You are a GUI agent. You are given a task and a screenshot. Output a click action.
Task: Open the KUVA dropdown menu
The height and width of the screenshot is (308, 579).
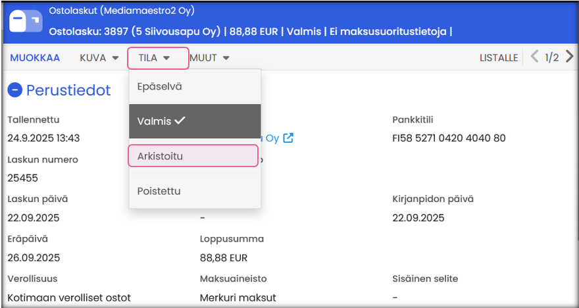coord(99,58)
